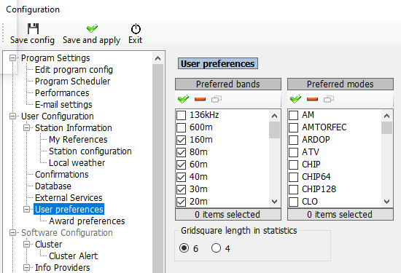401x273 pixels.
Task: Click the Exit power icon
Action: tap(136, 29)
